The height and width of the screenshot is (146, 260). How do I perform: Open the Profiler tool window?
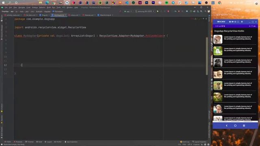(x=58, y=142)
